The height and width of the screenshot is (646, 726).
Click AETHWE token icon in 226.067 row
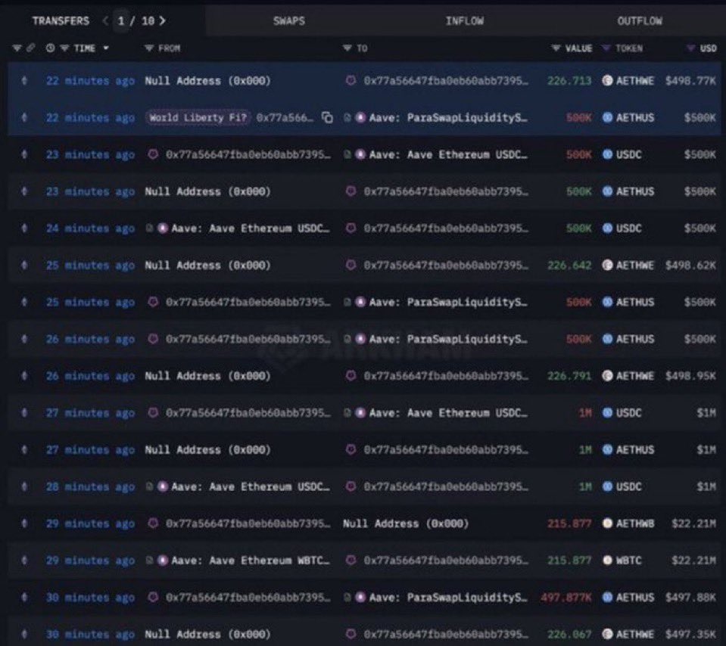click(607, 635)
